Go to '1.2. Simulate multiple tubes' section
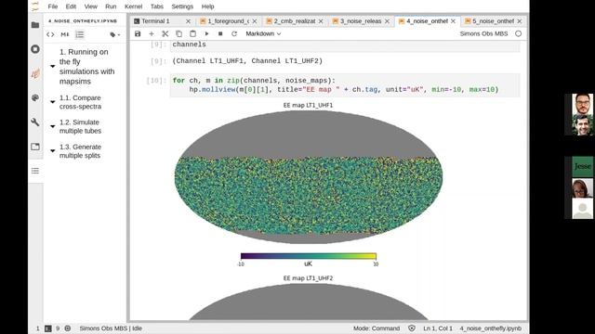595x334 pixels. tap(81, 126)
